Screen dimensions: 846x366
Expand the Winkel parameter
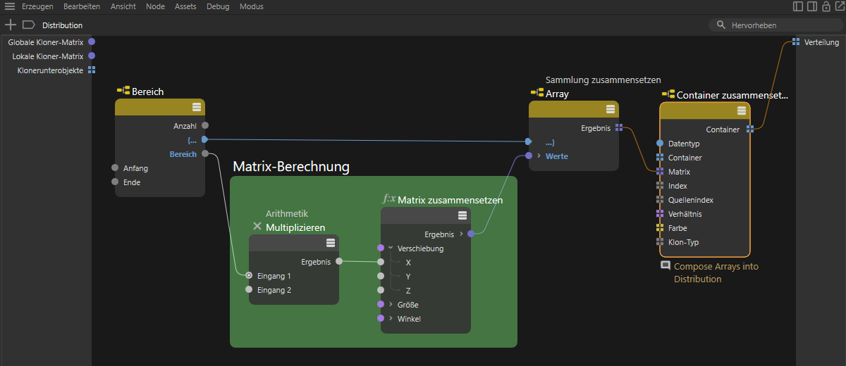pyautogui.click(x=391, y=319)
